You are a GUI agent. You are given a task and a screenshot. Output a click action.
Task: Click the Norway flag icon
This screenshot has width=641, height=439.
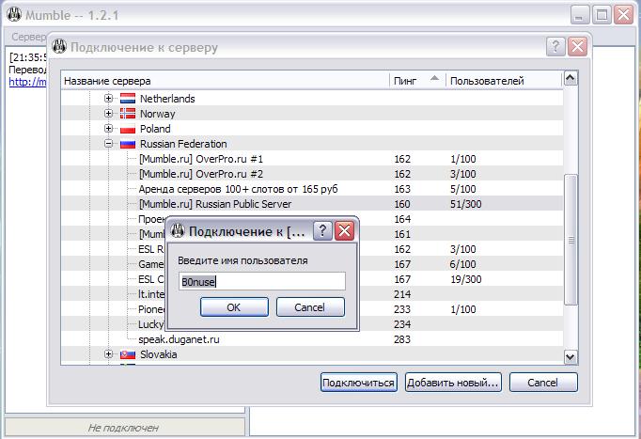[126, 114]
